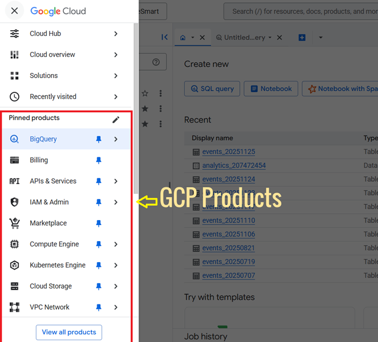
Task: Click the help question mark icon
Action: pyautogui.click(x=156, y=62)
